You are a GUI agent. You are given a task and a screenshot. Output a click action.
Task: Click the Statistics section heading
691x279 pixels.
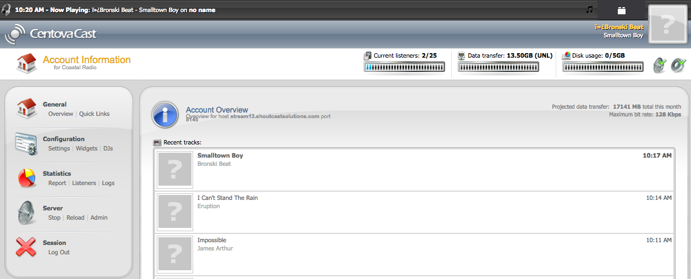tap(57, 174)
